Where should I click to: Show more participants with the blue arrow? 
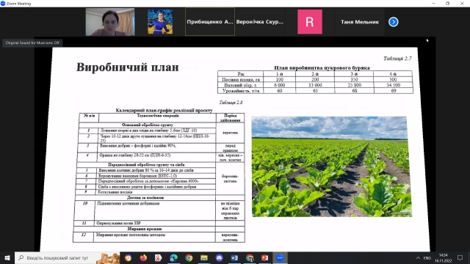click(x=394, y=22)
